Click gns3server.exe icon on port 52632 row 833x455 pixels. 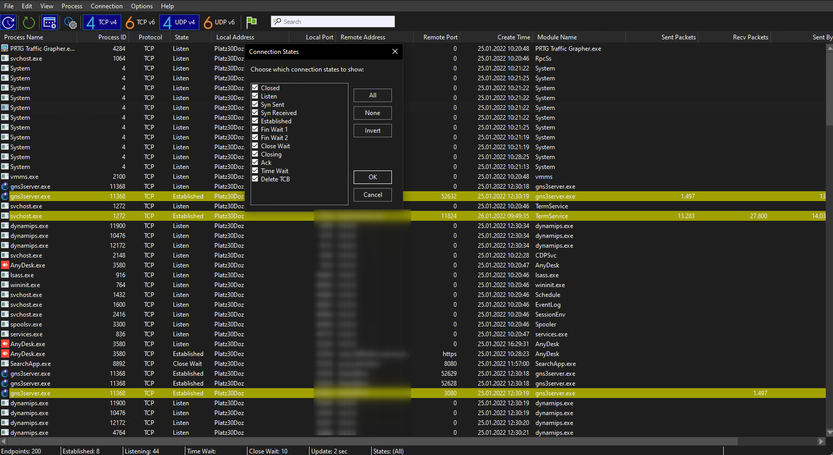[x=5, y=196]
